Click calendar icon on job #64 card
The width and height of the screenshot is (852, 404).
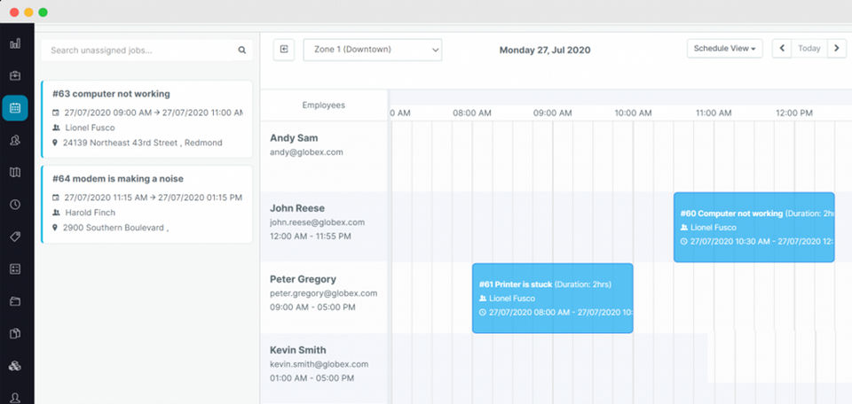(x=55, y=198)
